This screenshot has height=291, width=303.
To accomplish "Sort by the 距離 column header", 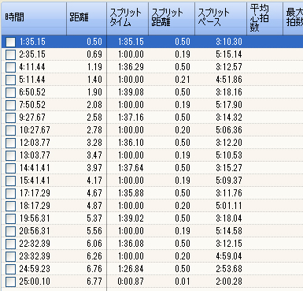I will [x=87, y=18].
